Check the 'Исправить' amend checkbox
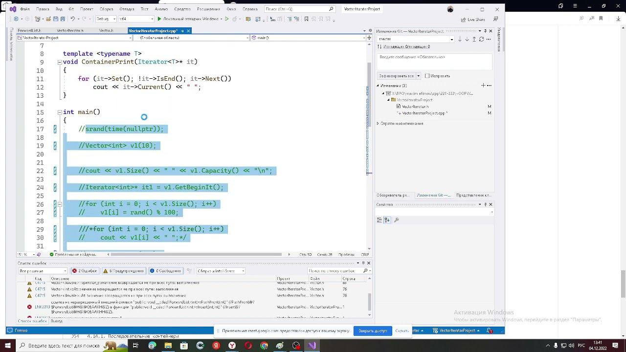The height and width of the screenshot is (352, 626). click(x=427, y=76)
